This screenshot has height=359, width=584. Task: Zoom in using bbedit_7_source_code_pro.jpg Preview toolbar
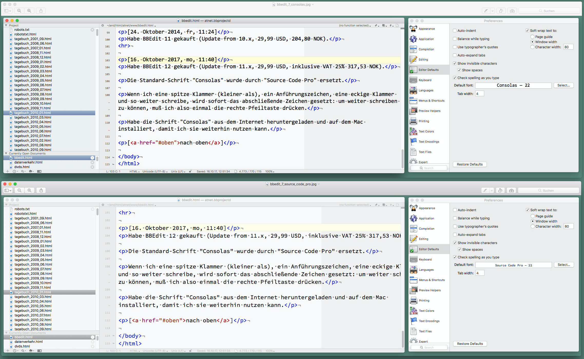coord(30,190)
